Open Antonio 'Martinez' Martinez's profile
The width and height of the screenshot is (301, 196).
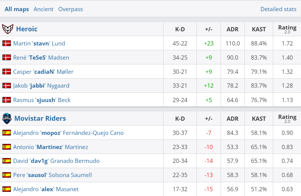pyautogui.click(x=50, y=147)
